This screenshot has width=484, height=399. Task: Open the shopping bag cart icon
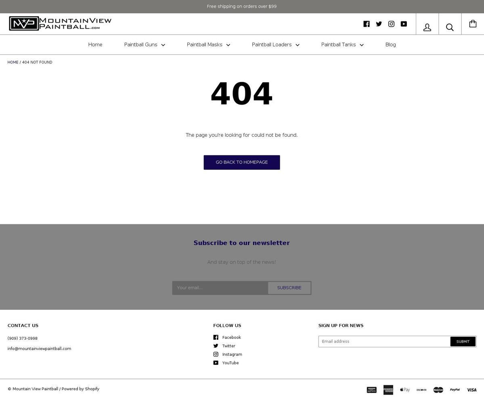point(473,24)
